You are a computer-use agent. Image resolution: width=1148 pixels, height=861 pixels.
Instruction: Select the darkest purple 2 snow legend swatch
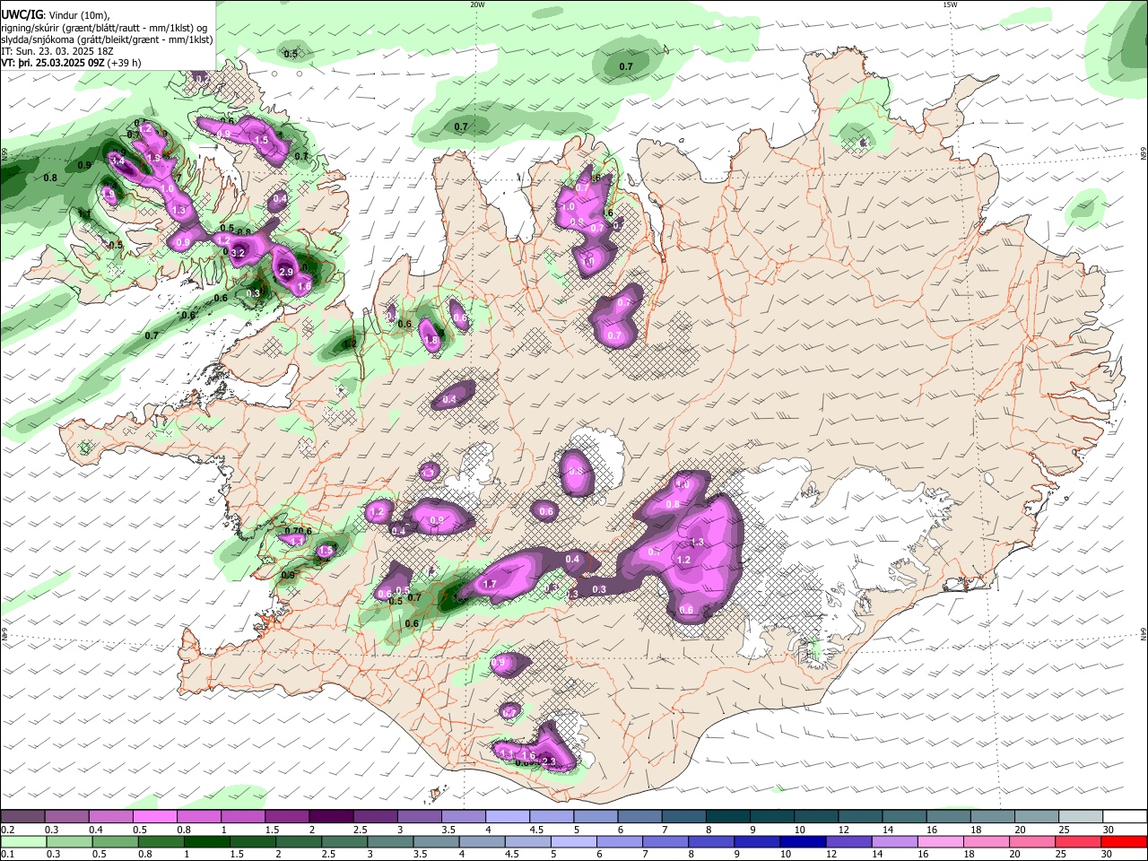pyautogui.click(x=330, y=816)
